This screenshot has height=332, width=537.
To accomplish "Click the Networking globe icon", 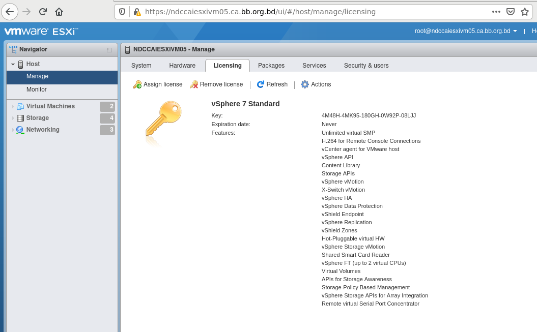I will click(x=20, y=130).
